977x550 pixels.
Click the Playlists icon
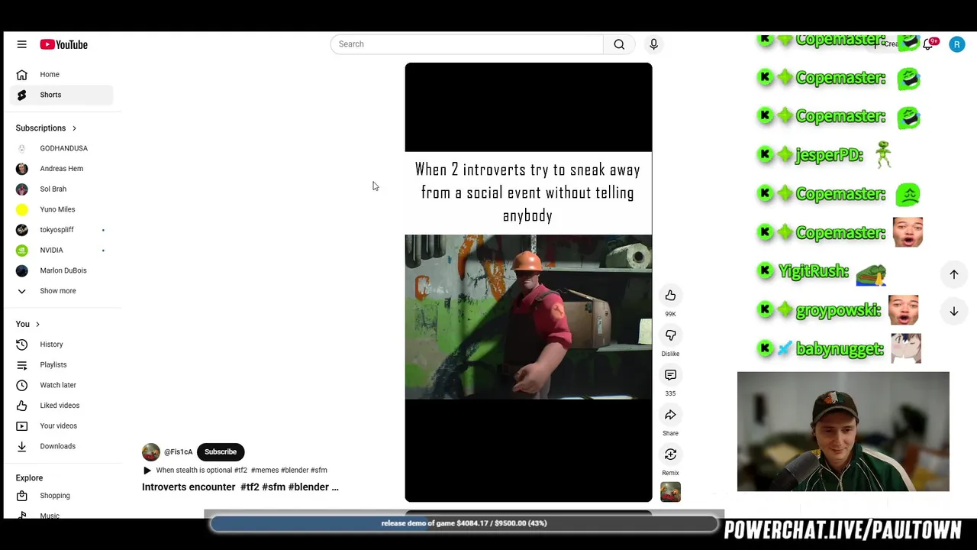pos(21,364)
